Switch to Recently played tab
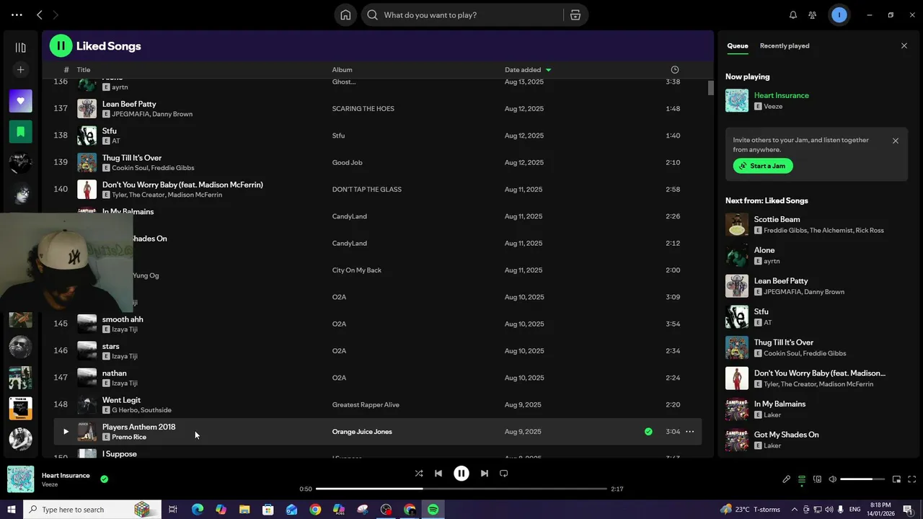This screenshot has width=923, height=519. click(x=785, y=45)
